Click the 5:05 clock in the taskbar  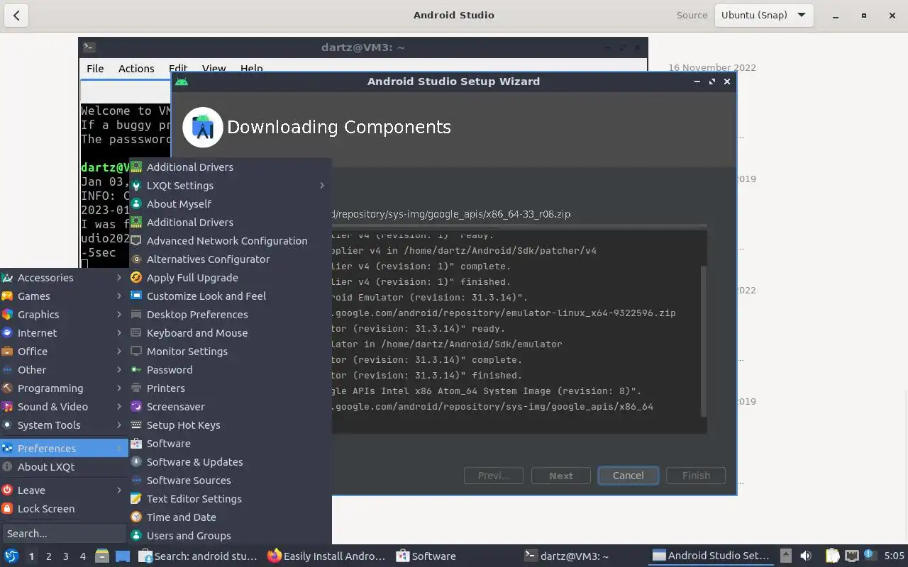pos(894,556)
